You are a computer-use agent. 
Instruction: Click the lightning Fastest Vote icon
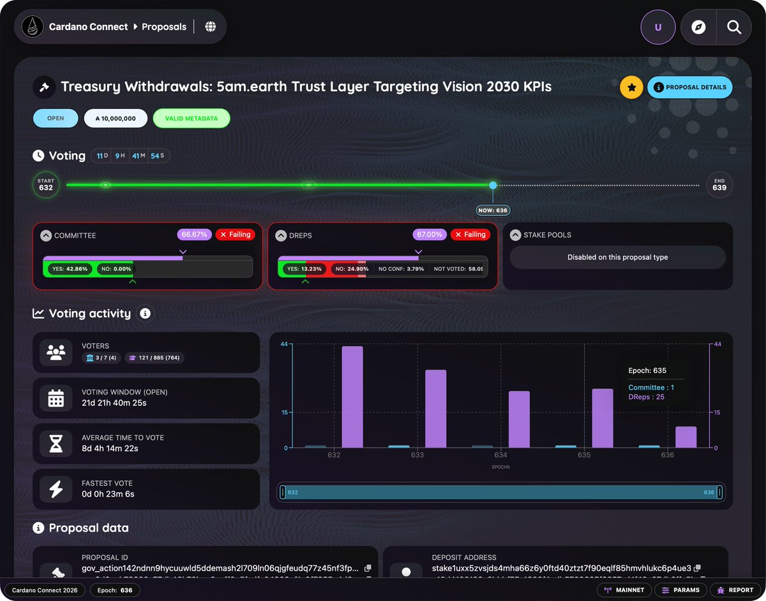pyautogui.click(x=56, y=489)
